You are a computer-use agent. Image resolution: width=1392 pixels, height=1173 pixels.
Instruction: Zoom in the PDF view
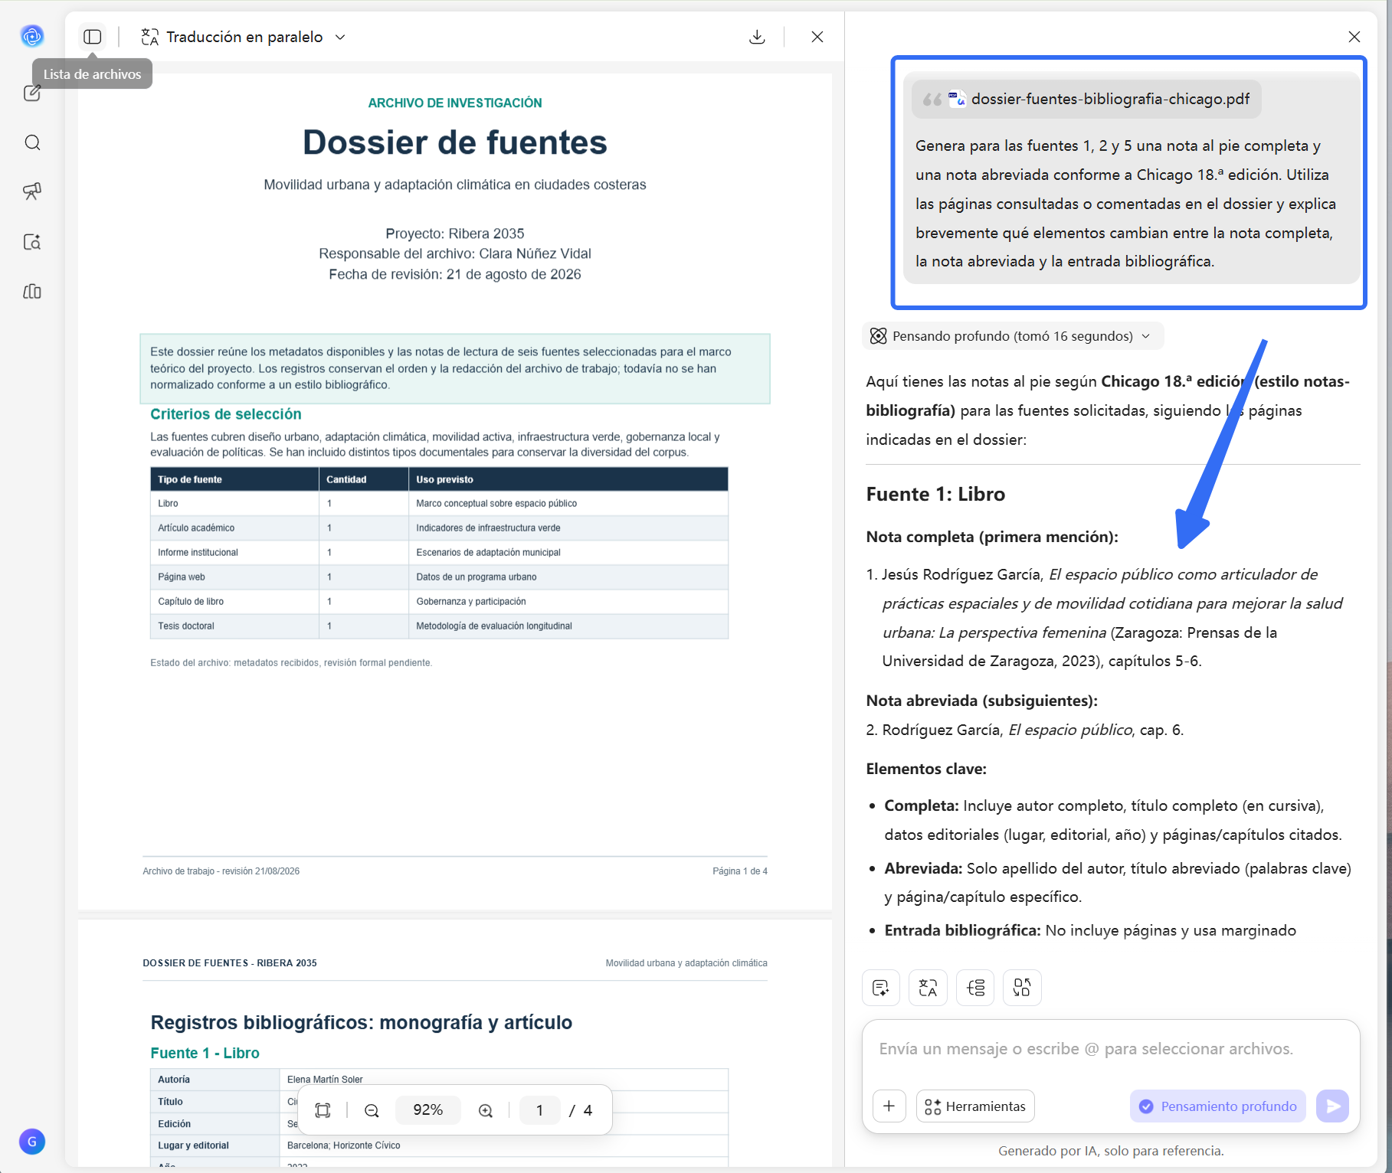click(486, 1110)
